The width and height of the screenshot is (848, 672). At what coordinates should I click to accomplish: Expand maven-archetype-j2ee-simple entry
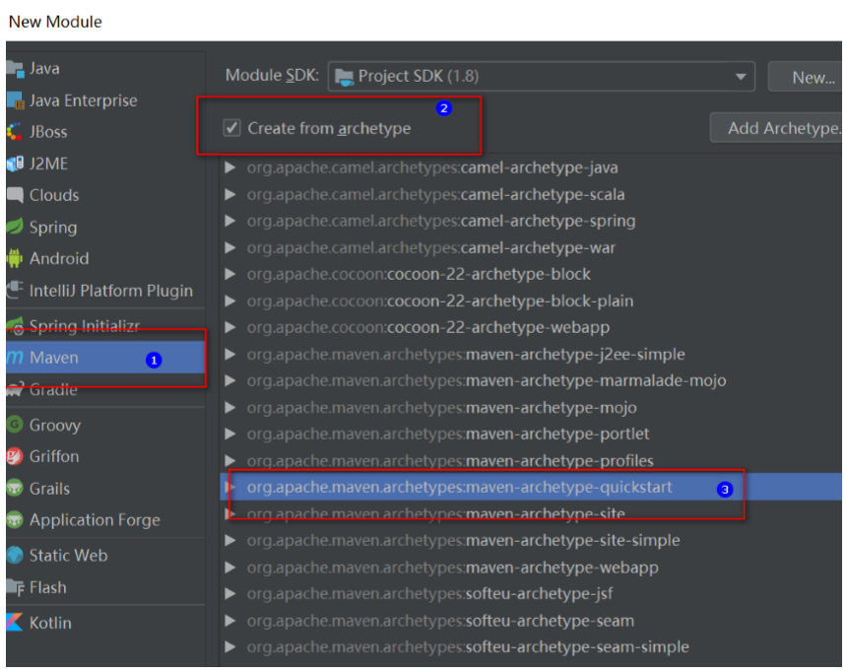(x=230, y=355)
